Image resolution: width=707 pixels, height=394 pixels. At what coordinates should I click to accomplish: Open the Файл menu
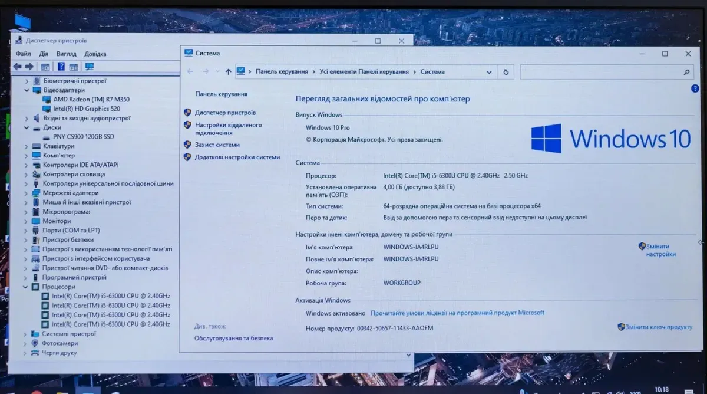point(23,54)
